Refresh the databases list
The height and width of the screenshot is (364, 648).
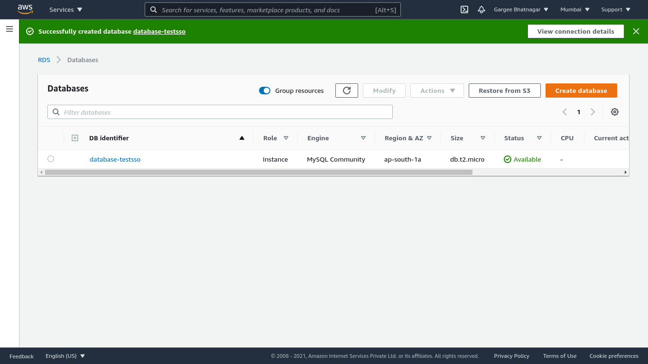(347, 91)
